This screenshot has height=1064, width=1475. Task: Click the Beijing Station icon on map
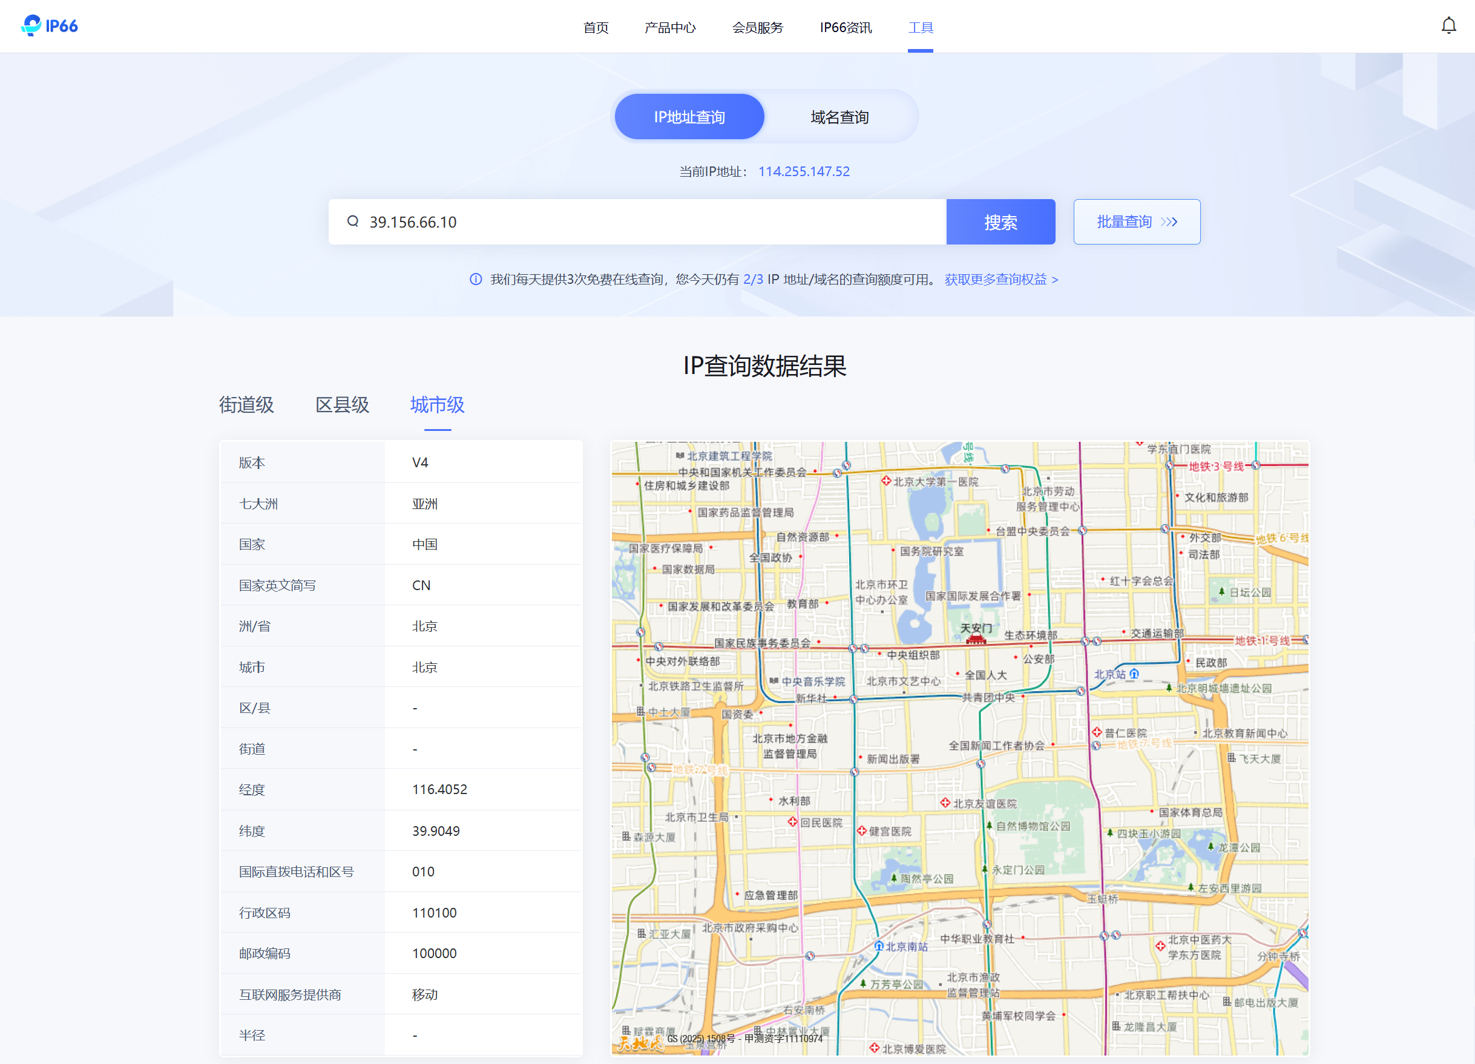[x=1134, y=674]
